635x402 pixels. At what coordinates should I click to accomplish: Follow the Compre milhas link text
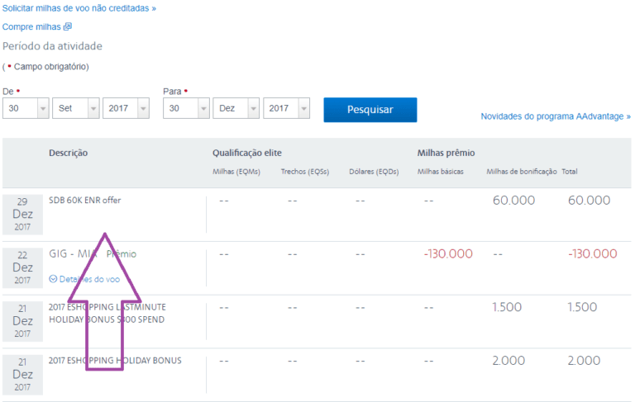coord(31,26)
